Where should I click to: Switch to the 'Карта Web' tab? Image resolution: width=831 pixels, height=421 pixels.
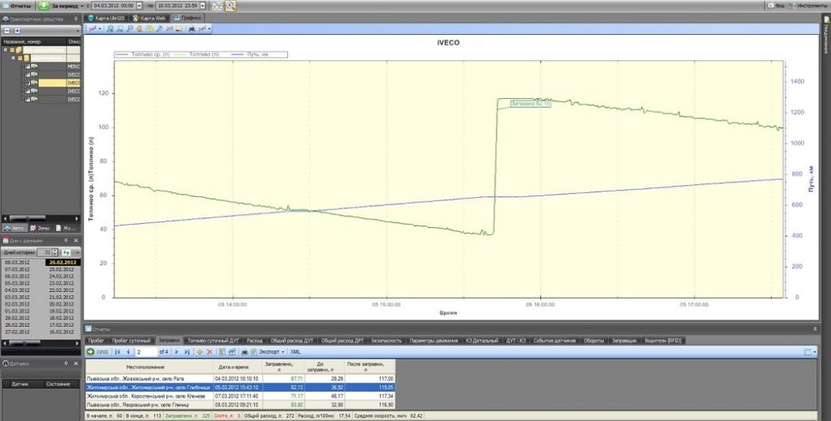(150, 18)
